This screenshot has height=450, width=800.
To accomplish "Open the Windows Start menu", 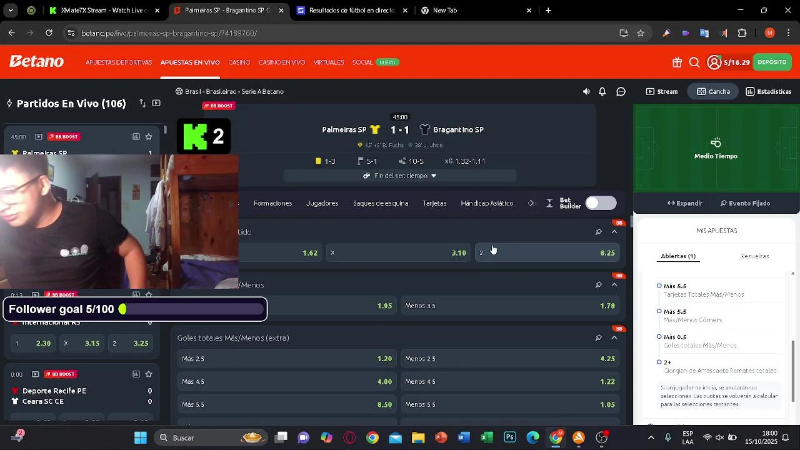I will (141, 437).
